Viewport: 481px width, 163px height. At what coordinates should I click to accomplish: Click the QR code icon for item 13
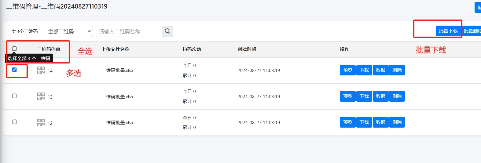[x=41, y=96]
